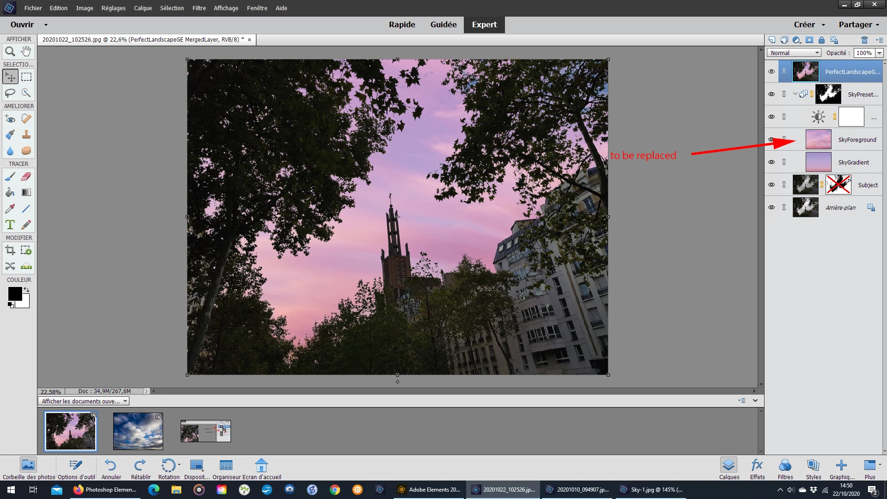Hide the Arrière-plan layer
Screen dimensions: 887x499
click(772, 207)
